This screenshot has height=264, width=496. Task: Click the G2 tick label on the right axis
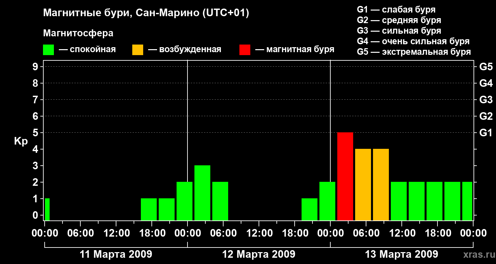[486, 116]
